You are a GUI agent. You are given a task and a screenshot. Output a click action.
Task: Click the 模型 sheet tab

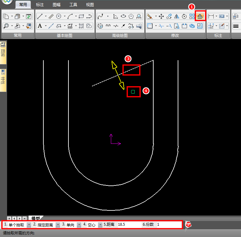click(35, 218)
